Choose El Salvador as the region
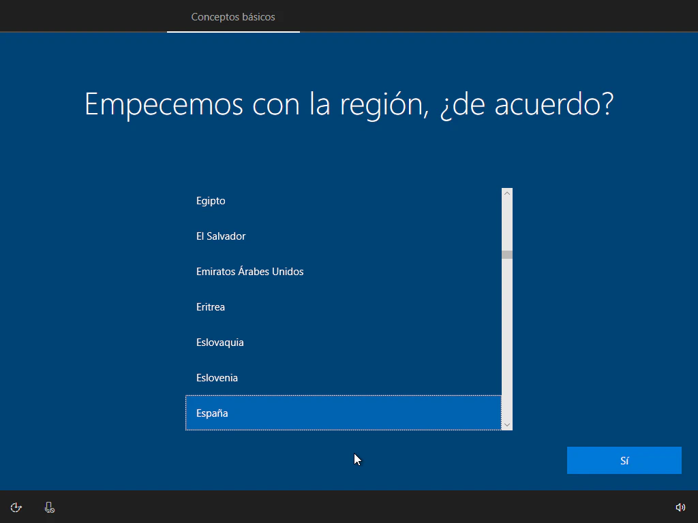Viewport: 698px width, 523px height. pyautogui.click(x=221, y=236)
